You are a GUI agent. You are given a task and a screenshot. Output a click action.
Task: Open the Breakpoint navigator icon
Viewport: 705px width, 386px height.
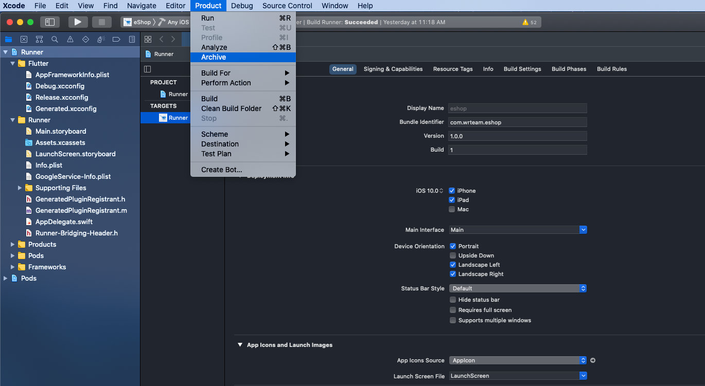(x=116, y=40)
